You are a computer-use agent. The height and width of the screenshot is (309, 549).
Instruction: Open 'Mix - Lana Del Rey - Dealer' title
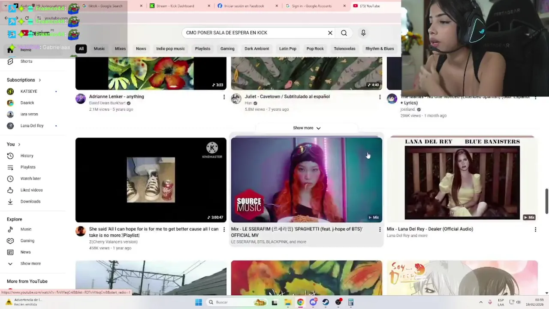(430, 229)
